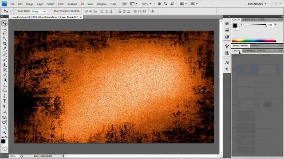Enable Show Transform Controls checkbox
Image resolution: width=284 pixels, height=159 pixels.
point(51,11)
